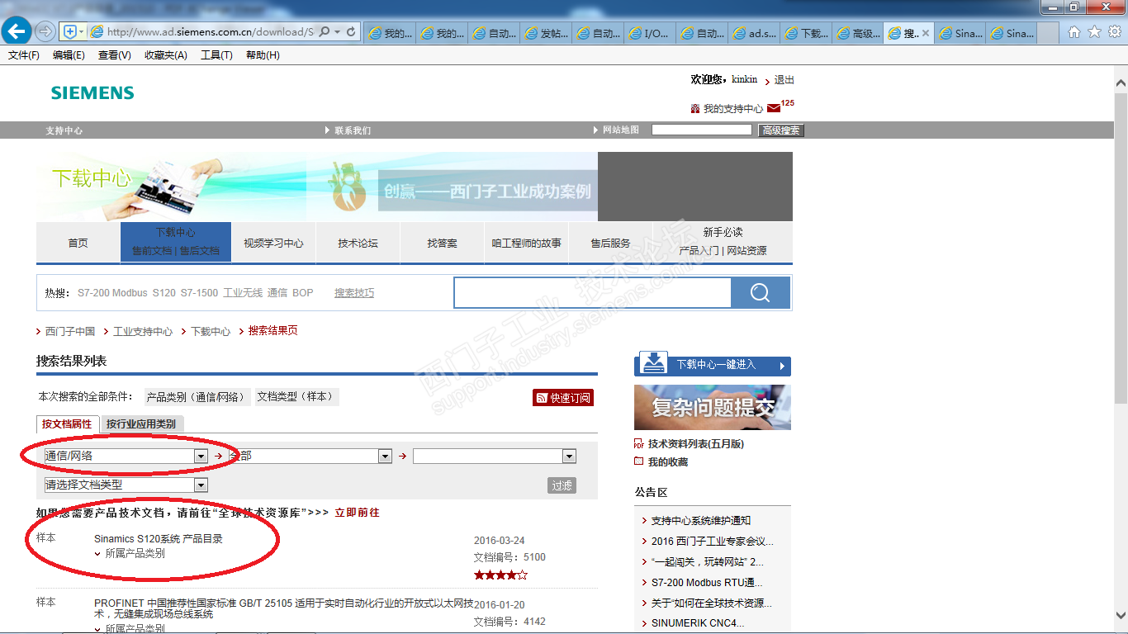Image resolution: width=1128 pixels, height=634 pixels.
Task: Open 找答案 in the navigation bar
Action: 442,243
